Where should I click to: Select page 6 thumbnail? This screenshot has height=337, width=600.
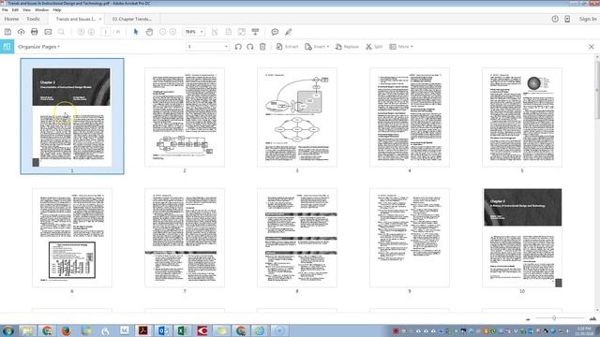[x=72, y=238]
